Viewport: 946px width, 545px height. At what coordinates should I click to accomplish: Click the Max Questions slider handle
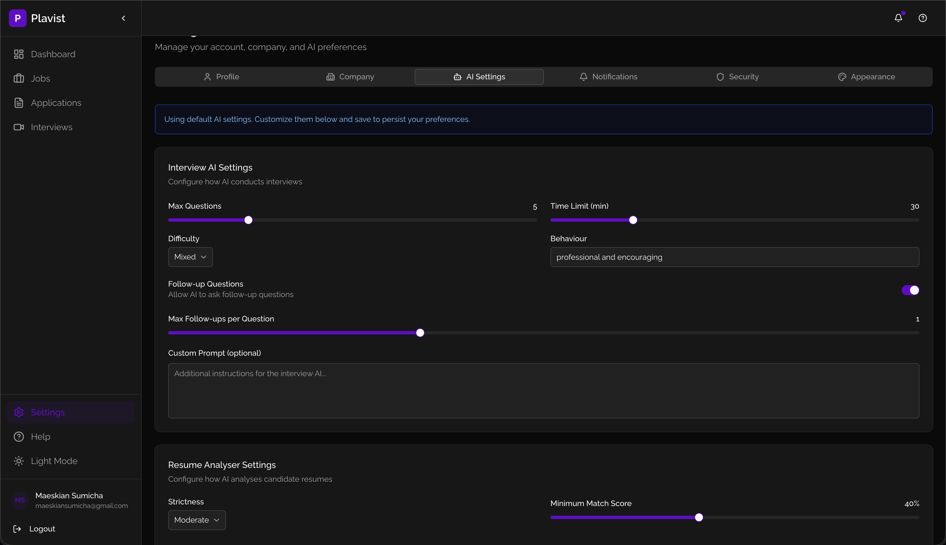point(248,220)
